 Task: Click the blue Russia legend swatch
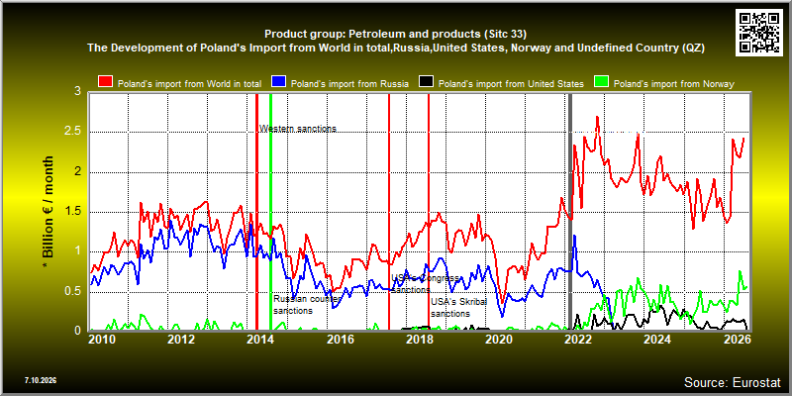(279, 83)
